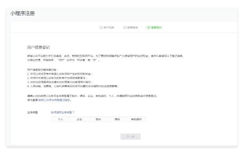252x150 pixels.
Task: Go to step 2 邮箱激活
Action: pyautogui.click(x=131, y=27)
